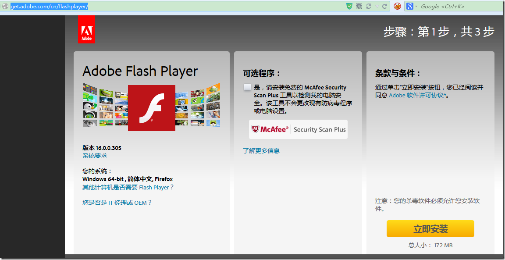
Task: Open the 了解更多信息 link
Action: (x=261, y=150)
